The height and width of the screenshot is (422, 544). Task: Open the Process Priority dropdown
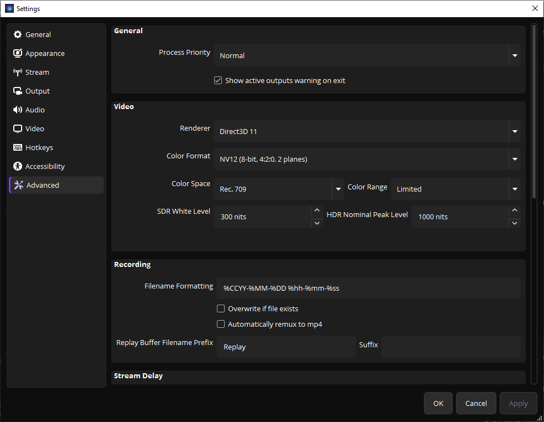[367, 55]
